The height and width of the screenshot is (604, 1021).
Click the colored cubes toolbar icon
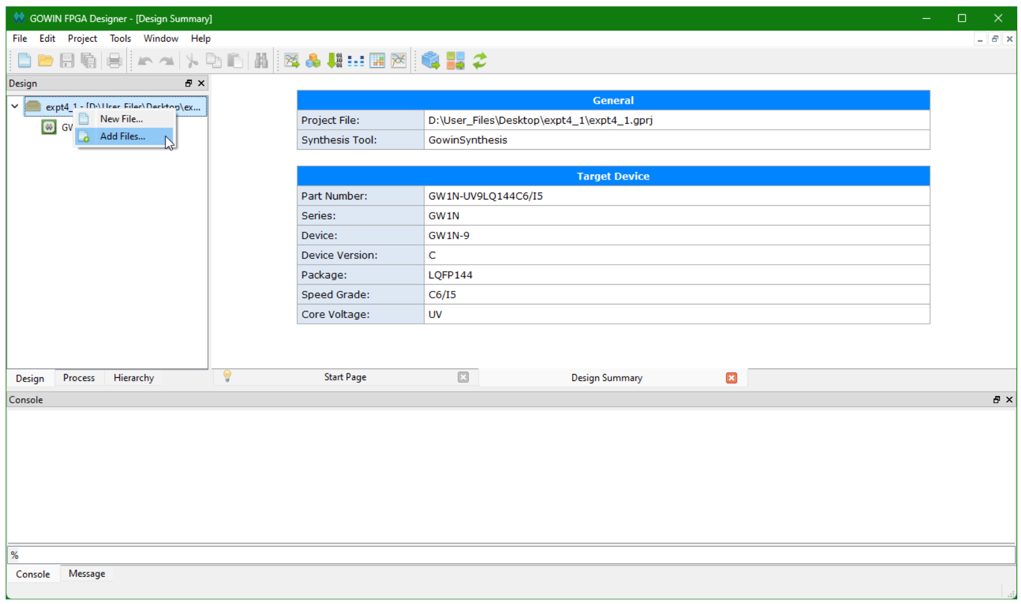point(313,61)
